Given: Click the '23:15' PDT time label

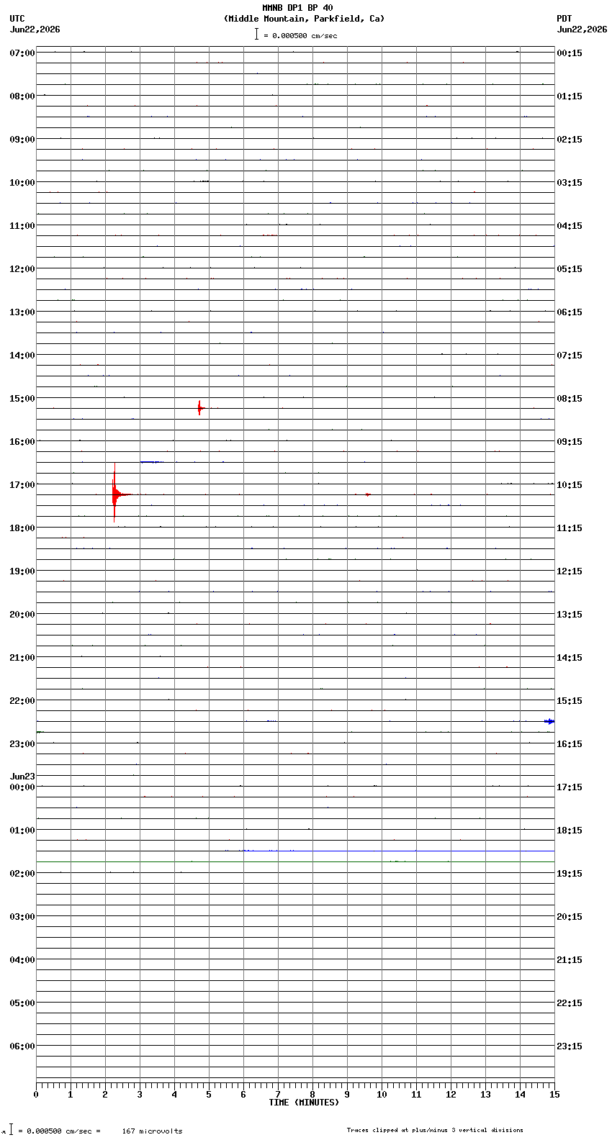Looking at the screenshot, I should tap(570, 1046).
